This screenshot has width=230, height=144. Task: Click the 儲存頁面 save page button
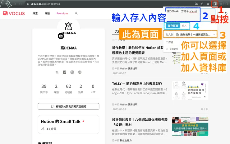(x=173, y=26)
